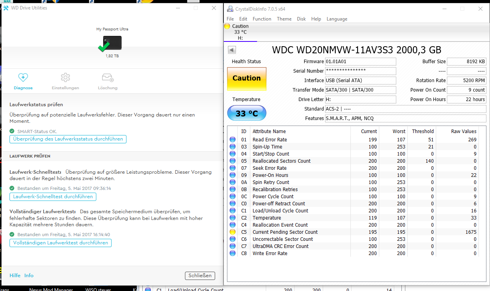Image resolution: width=490 pixels, height=291 pixels.
Task: Click the status icon for Spin Retry Count
Action: point(233,182)
